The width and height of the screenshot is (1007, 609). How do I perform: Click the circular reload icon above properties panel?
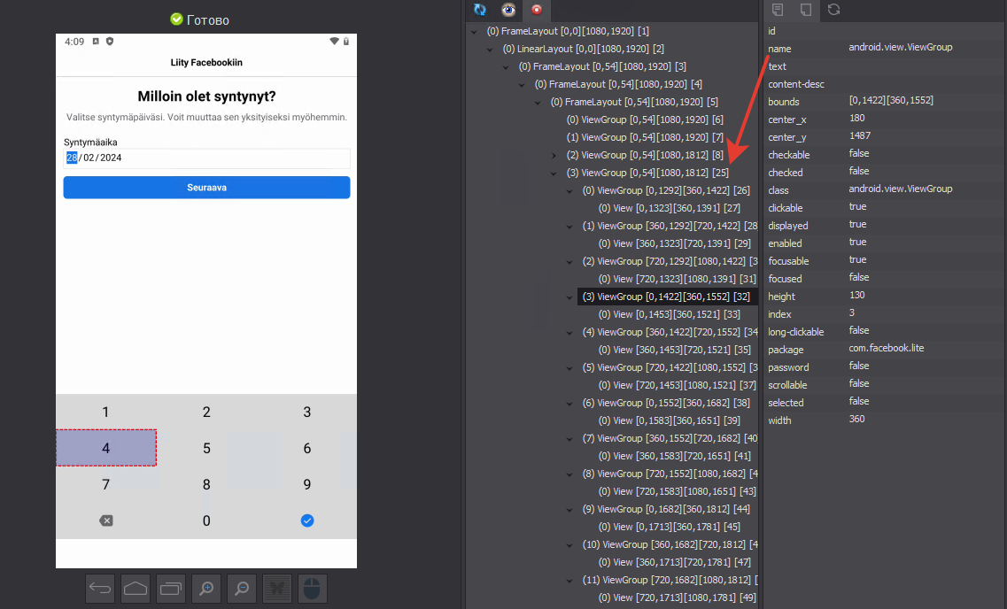[x=833, y=10]
